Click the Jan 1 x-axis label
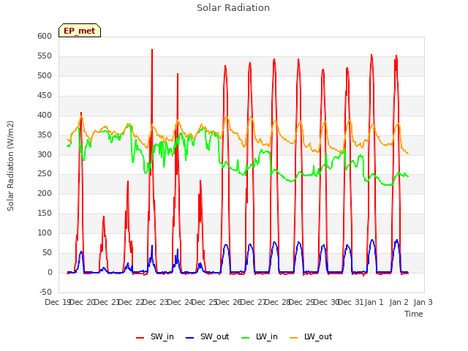 click(374, 302)
